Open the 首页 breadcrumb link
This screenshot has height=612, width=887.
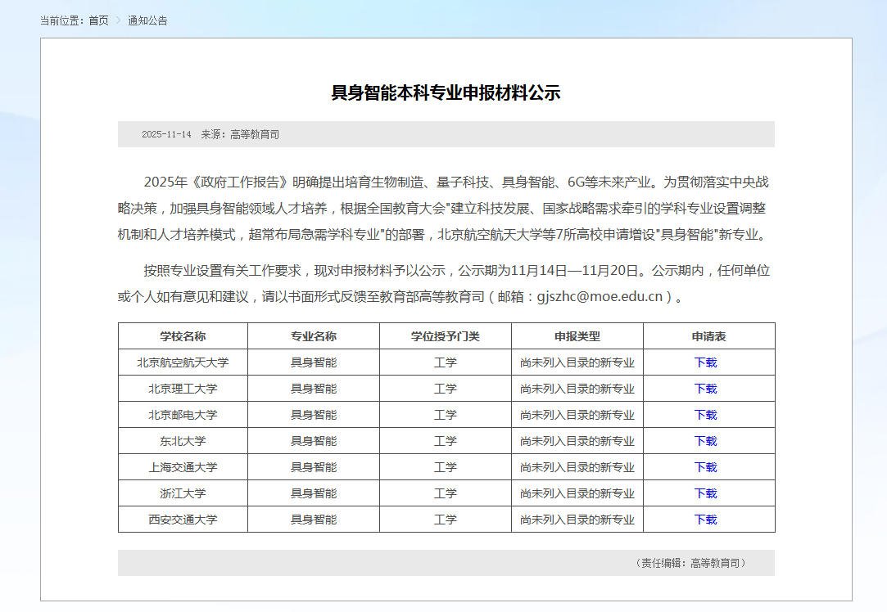(98, 20)
